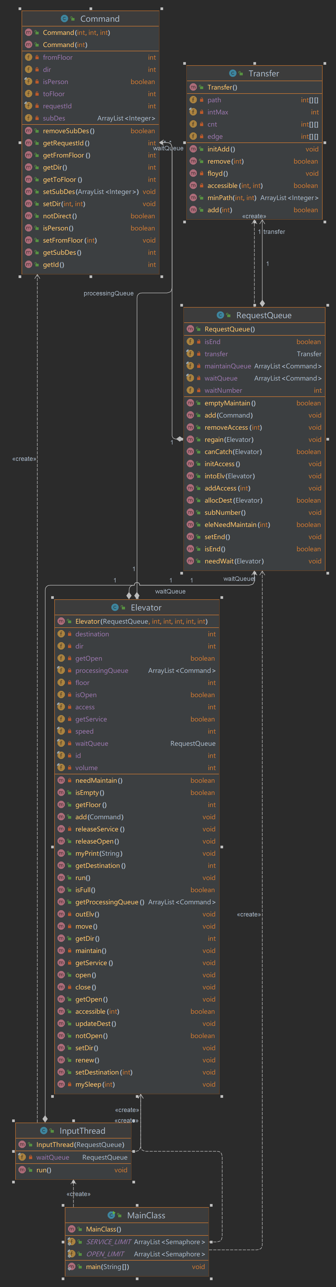Click the field icon beside Elevator's processingQueue field
336x1287 pixels.
[61, 670]
